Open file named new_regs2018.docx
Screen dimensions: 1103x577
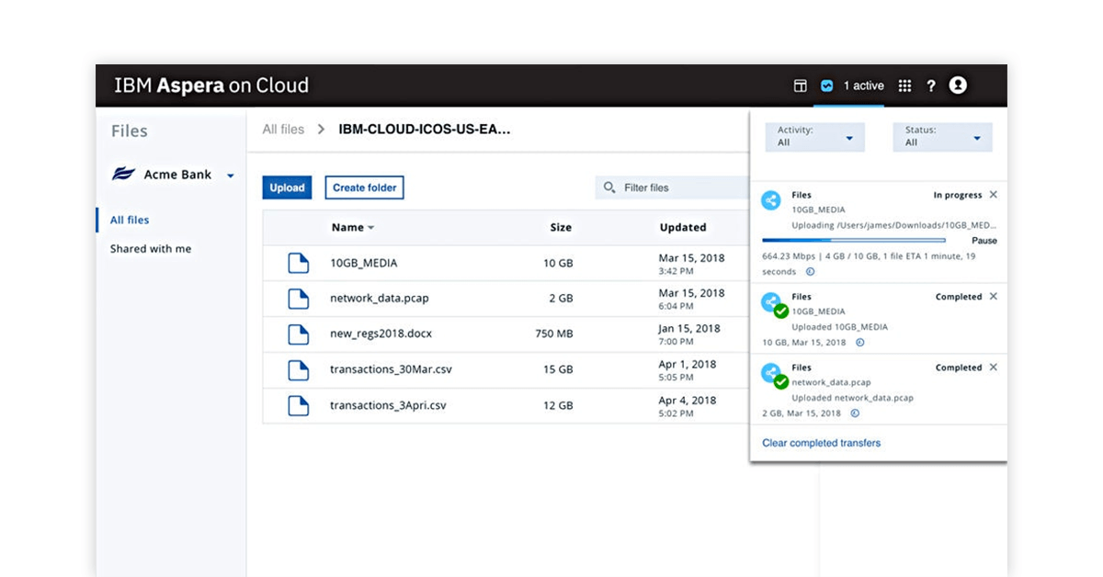pos(380,334)
